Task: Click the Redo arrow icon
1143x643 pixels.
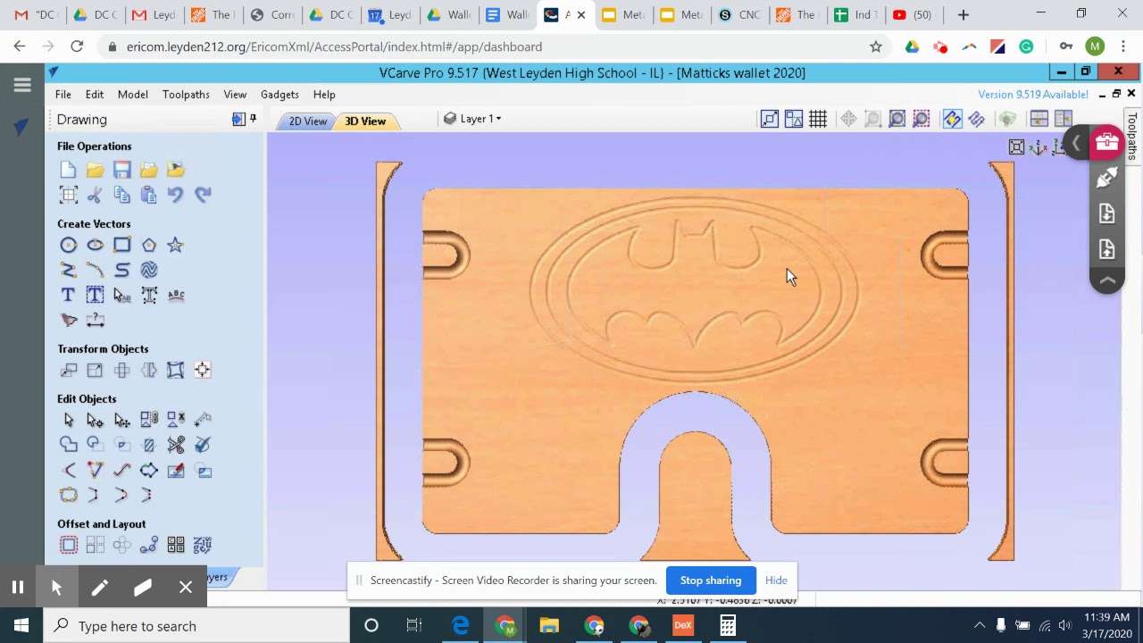Action: [x=203, y=195]
